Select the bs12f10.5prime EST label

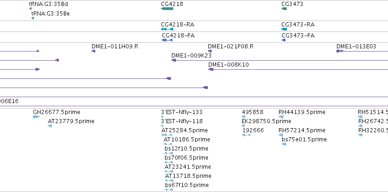coord(186,149)
